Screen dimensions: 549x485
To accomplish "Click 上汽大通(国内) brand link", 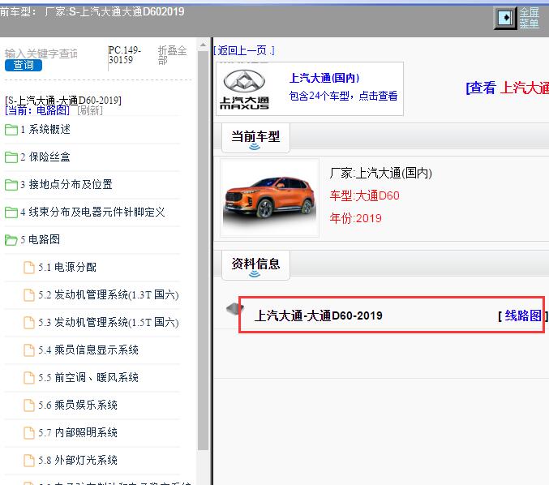I will pyautogui.click(x=324, y=78).
